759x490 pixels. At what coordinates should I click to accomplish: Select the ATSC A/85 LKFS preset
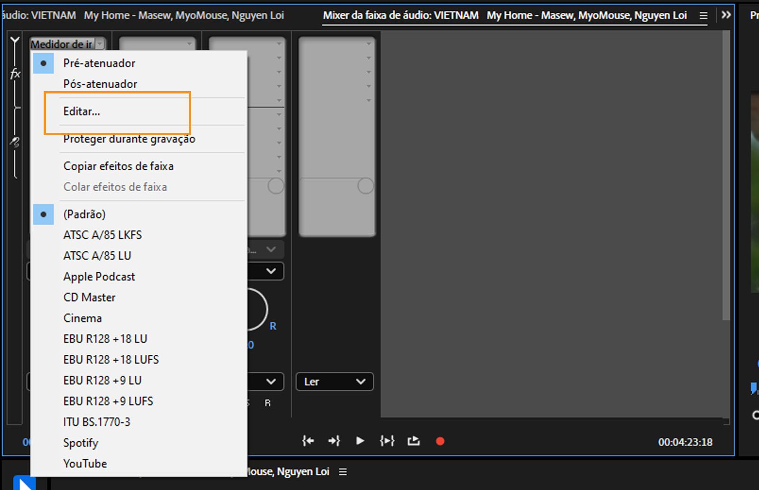tap(138, 235)
